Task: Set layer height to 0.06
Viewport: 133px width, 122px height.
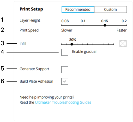Action: pos(62,25)
